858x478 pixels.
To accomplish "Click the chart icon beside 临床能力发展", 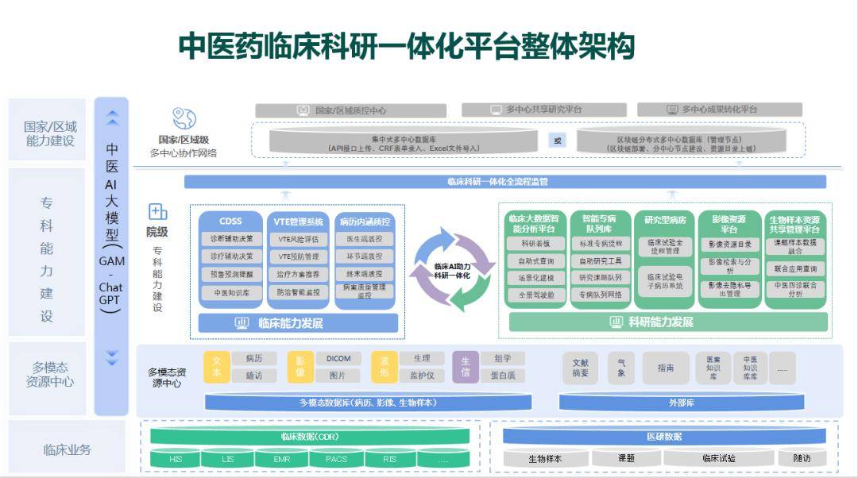I will tap(242, 323).
